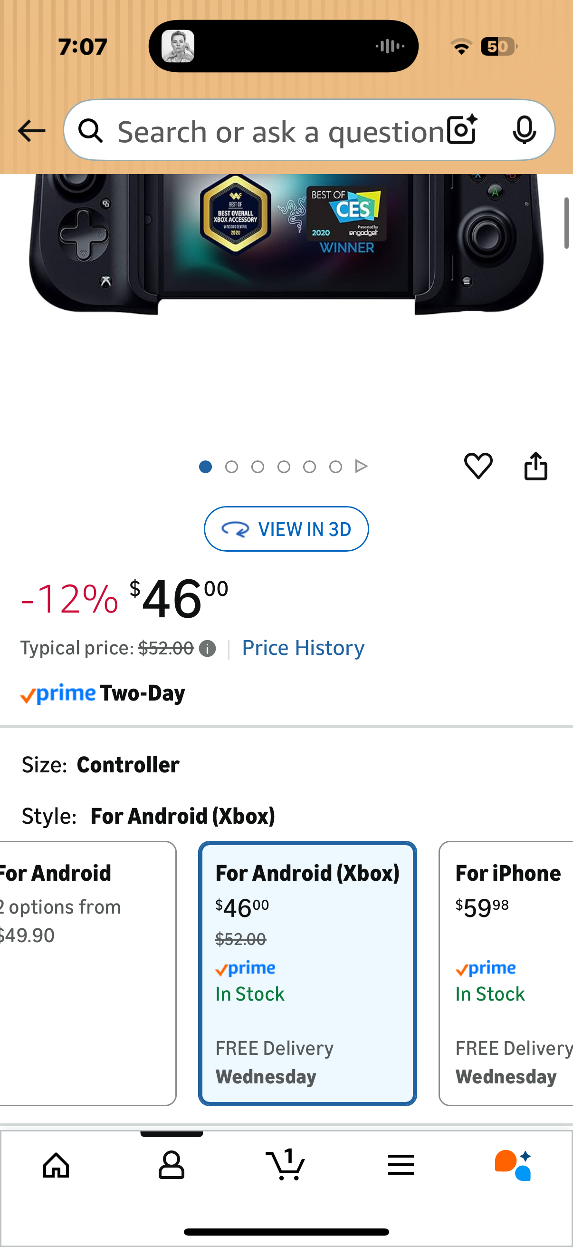
Task: Tap the share icon for this product
Action: point(536,466)
